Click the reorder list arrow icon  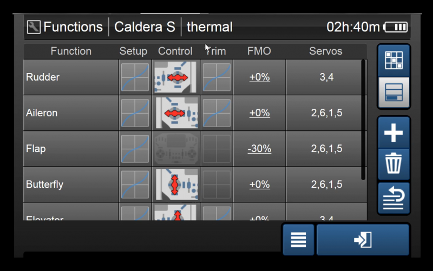[393, 198]
